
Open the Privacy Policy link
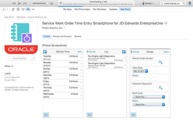[10, 80]
